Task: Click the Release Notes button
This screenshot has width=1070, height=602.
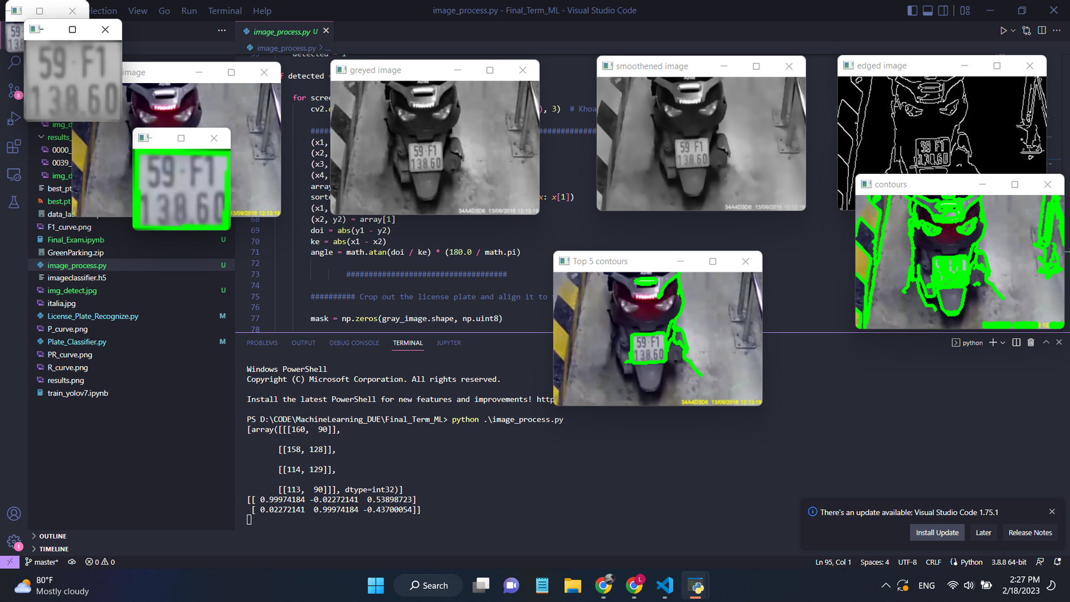Action: click(x=1030, y=533)
